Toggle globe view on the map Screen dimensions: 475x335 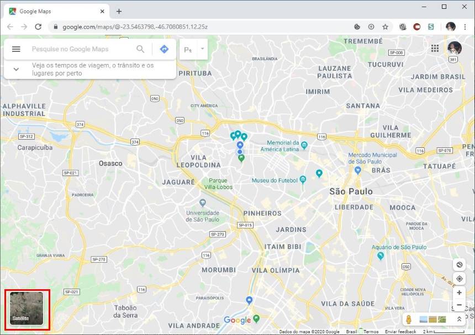click(x=459, y=264)
